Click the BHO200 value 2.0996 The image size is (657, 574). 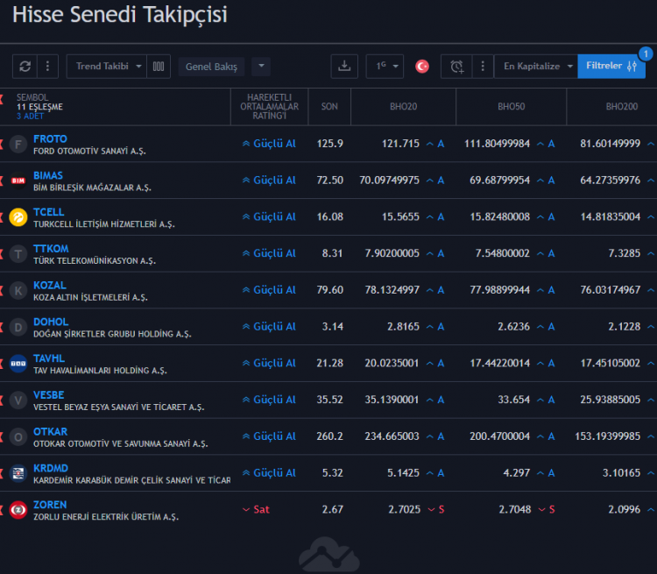625,509
